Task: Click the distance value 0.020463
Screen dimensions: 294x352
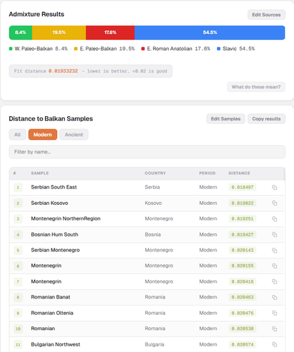Action: point(243,297)
